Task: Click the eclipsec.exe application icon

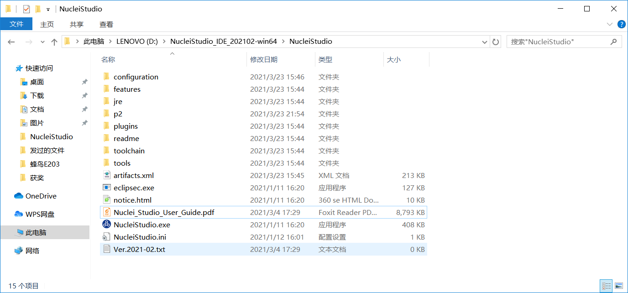Action: coord(106,188)
